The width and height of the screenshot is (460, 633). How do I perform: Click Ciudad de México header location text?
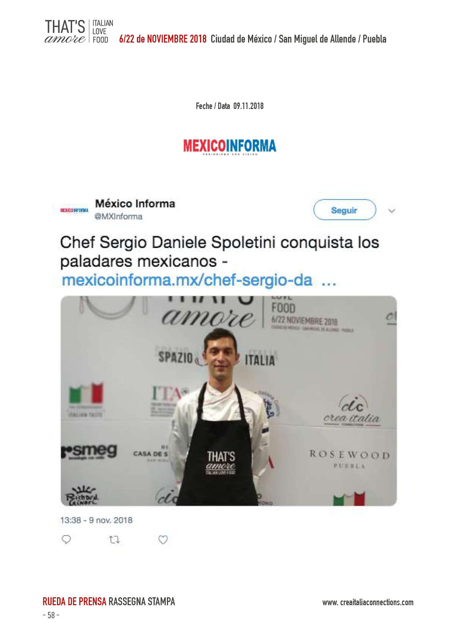click(x=241, y=39)
